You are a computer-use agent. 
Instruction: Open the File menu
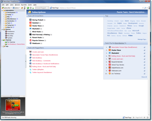point(3,5)
